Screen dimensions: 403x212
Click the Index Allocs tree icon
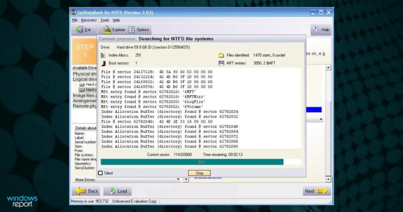click(104, 55)
